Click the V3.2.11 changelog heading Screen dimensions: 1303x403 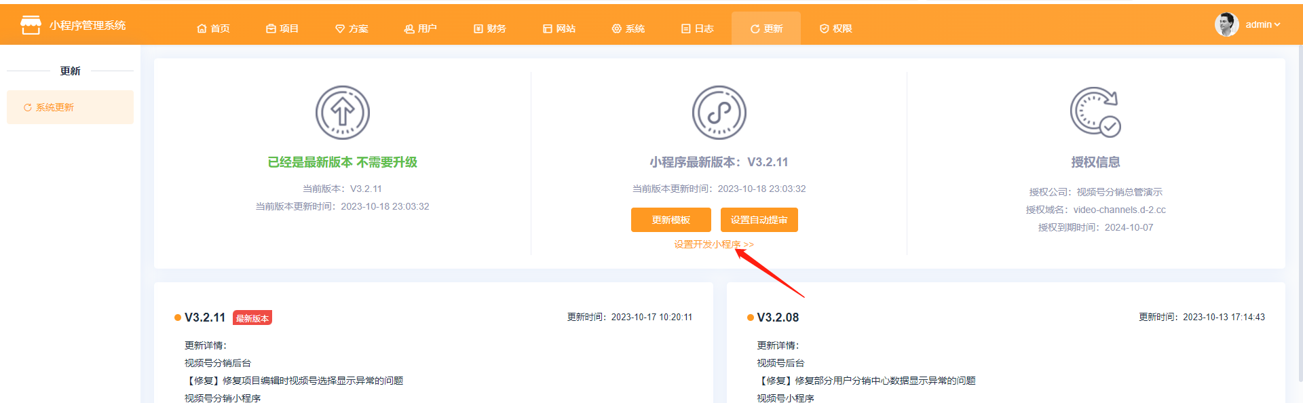click(205, 318)
